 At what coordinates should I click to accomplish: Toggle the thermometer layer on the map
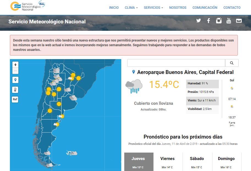click(x=15, y=90)
